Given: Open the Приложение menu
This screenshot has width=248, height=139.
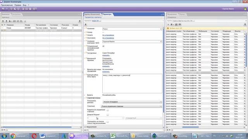Looking at the screenshot, I should (x=7, y=5).
